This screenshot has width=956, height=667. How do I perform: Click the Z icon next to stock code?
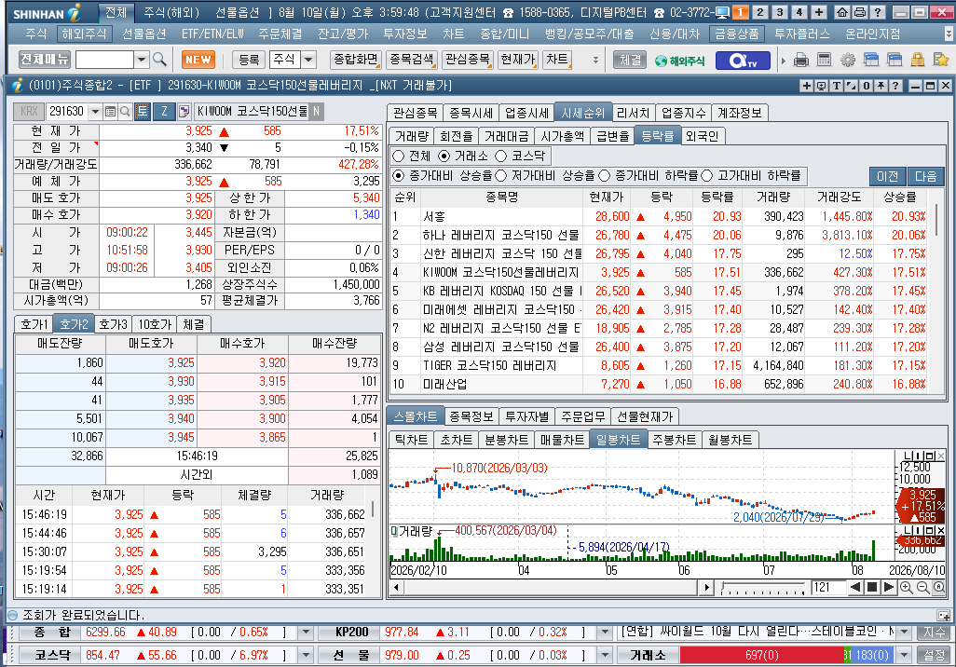tap(164, 111)
